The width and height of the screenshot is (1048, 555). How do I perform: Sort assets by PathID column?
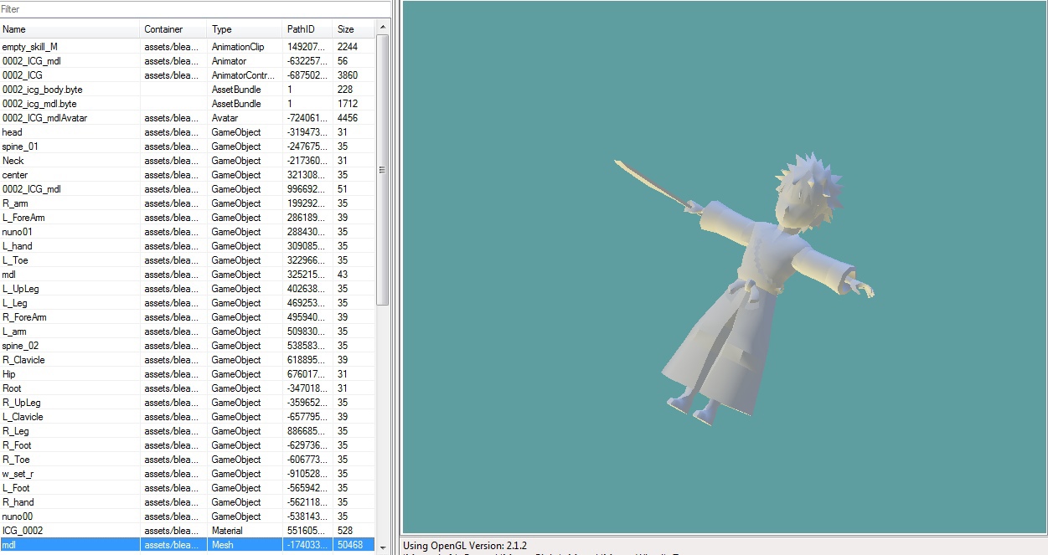tap(307, 29)
